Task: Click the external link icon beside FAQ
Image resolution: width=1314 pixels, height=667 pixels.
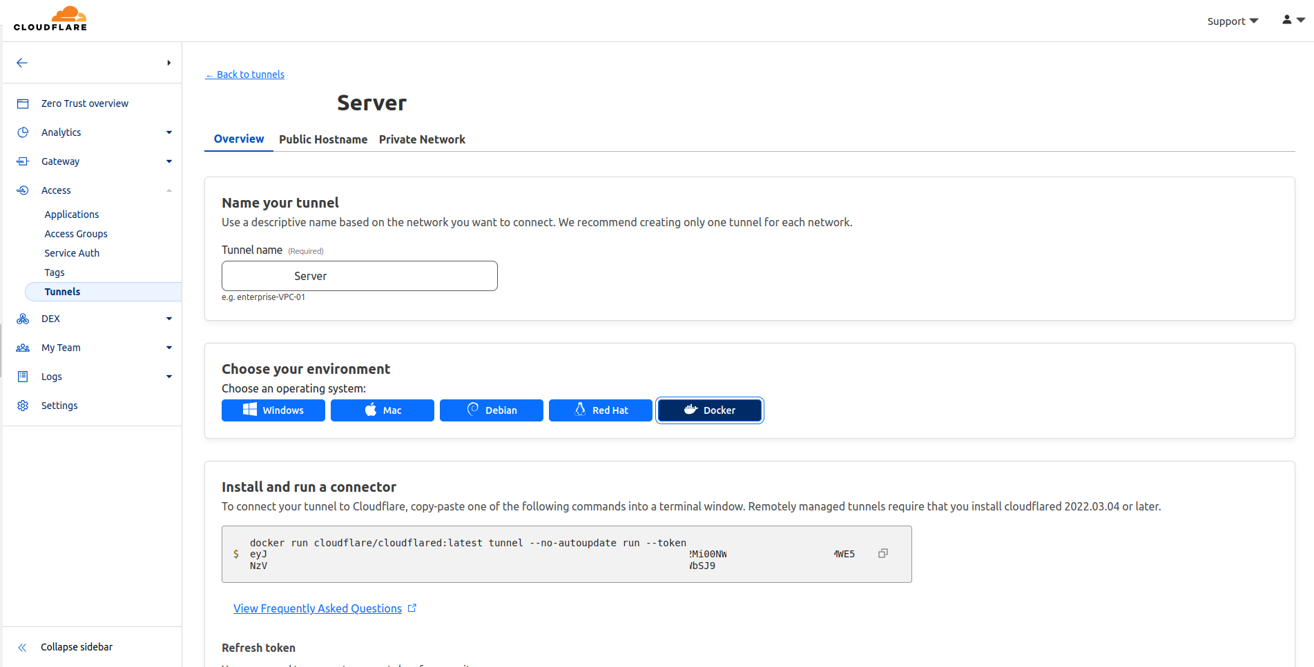Action: [x=412, y=608]
